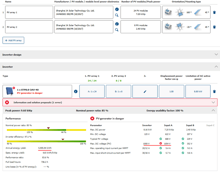
Task: Click info icon for PV array 1 module
Action: pos(117,9)
